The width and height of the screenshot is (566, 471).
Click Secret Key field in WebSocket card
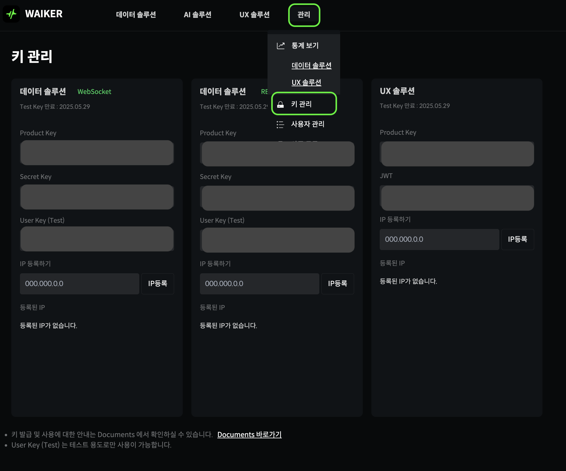[97, 197]
